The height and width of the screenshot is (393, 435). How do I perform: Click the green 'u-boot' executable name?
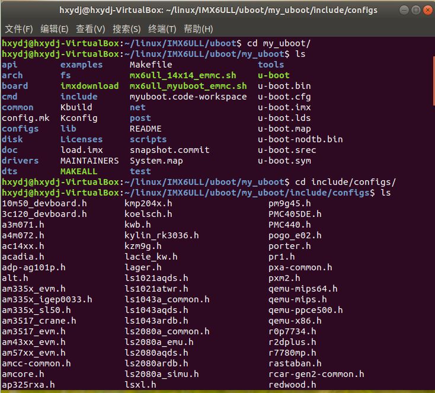pyautogui.click(x=274, y=75)
